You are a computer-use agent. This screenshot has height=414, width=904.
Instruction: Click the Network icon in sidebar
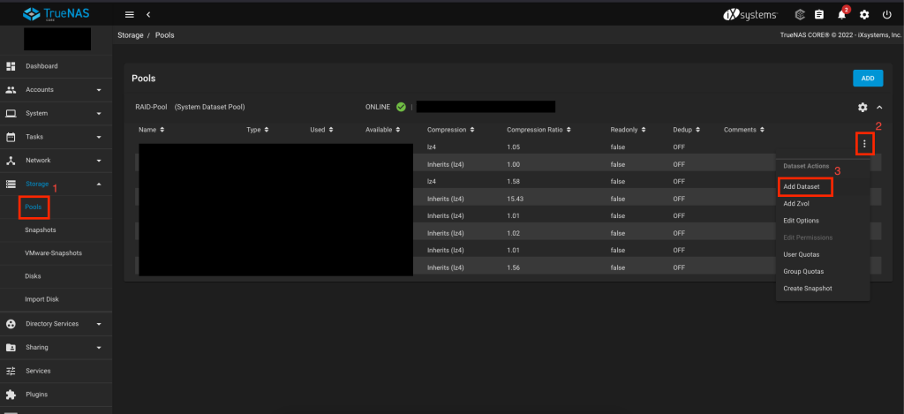pyautogui.click(x=11, y=161)
